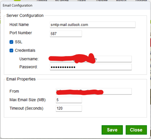
Task: Click the Host Name text field
Action: point(93,25)
